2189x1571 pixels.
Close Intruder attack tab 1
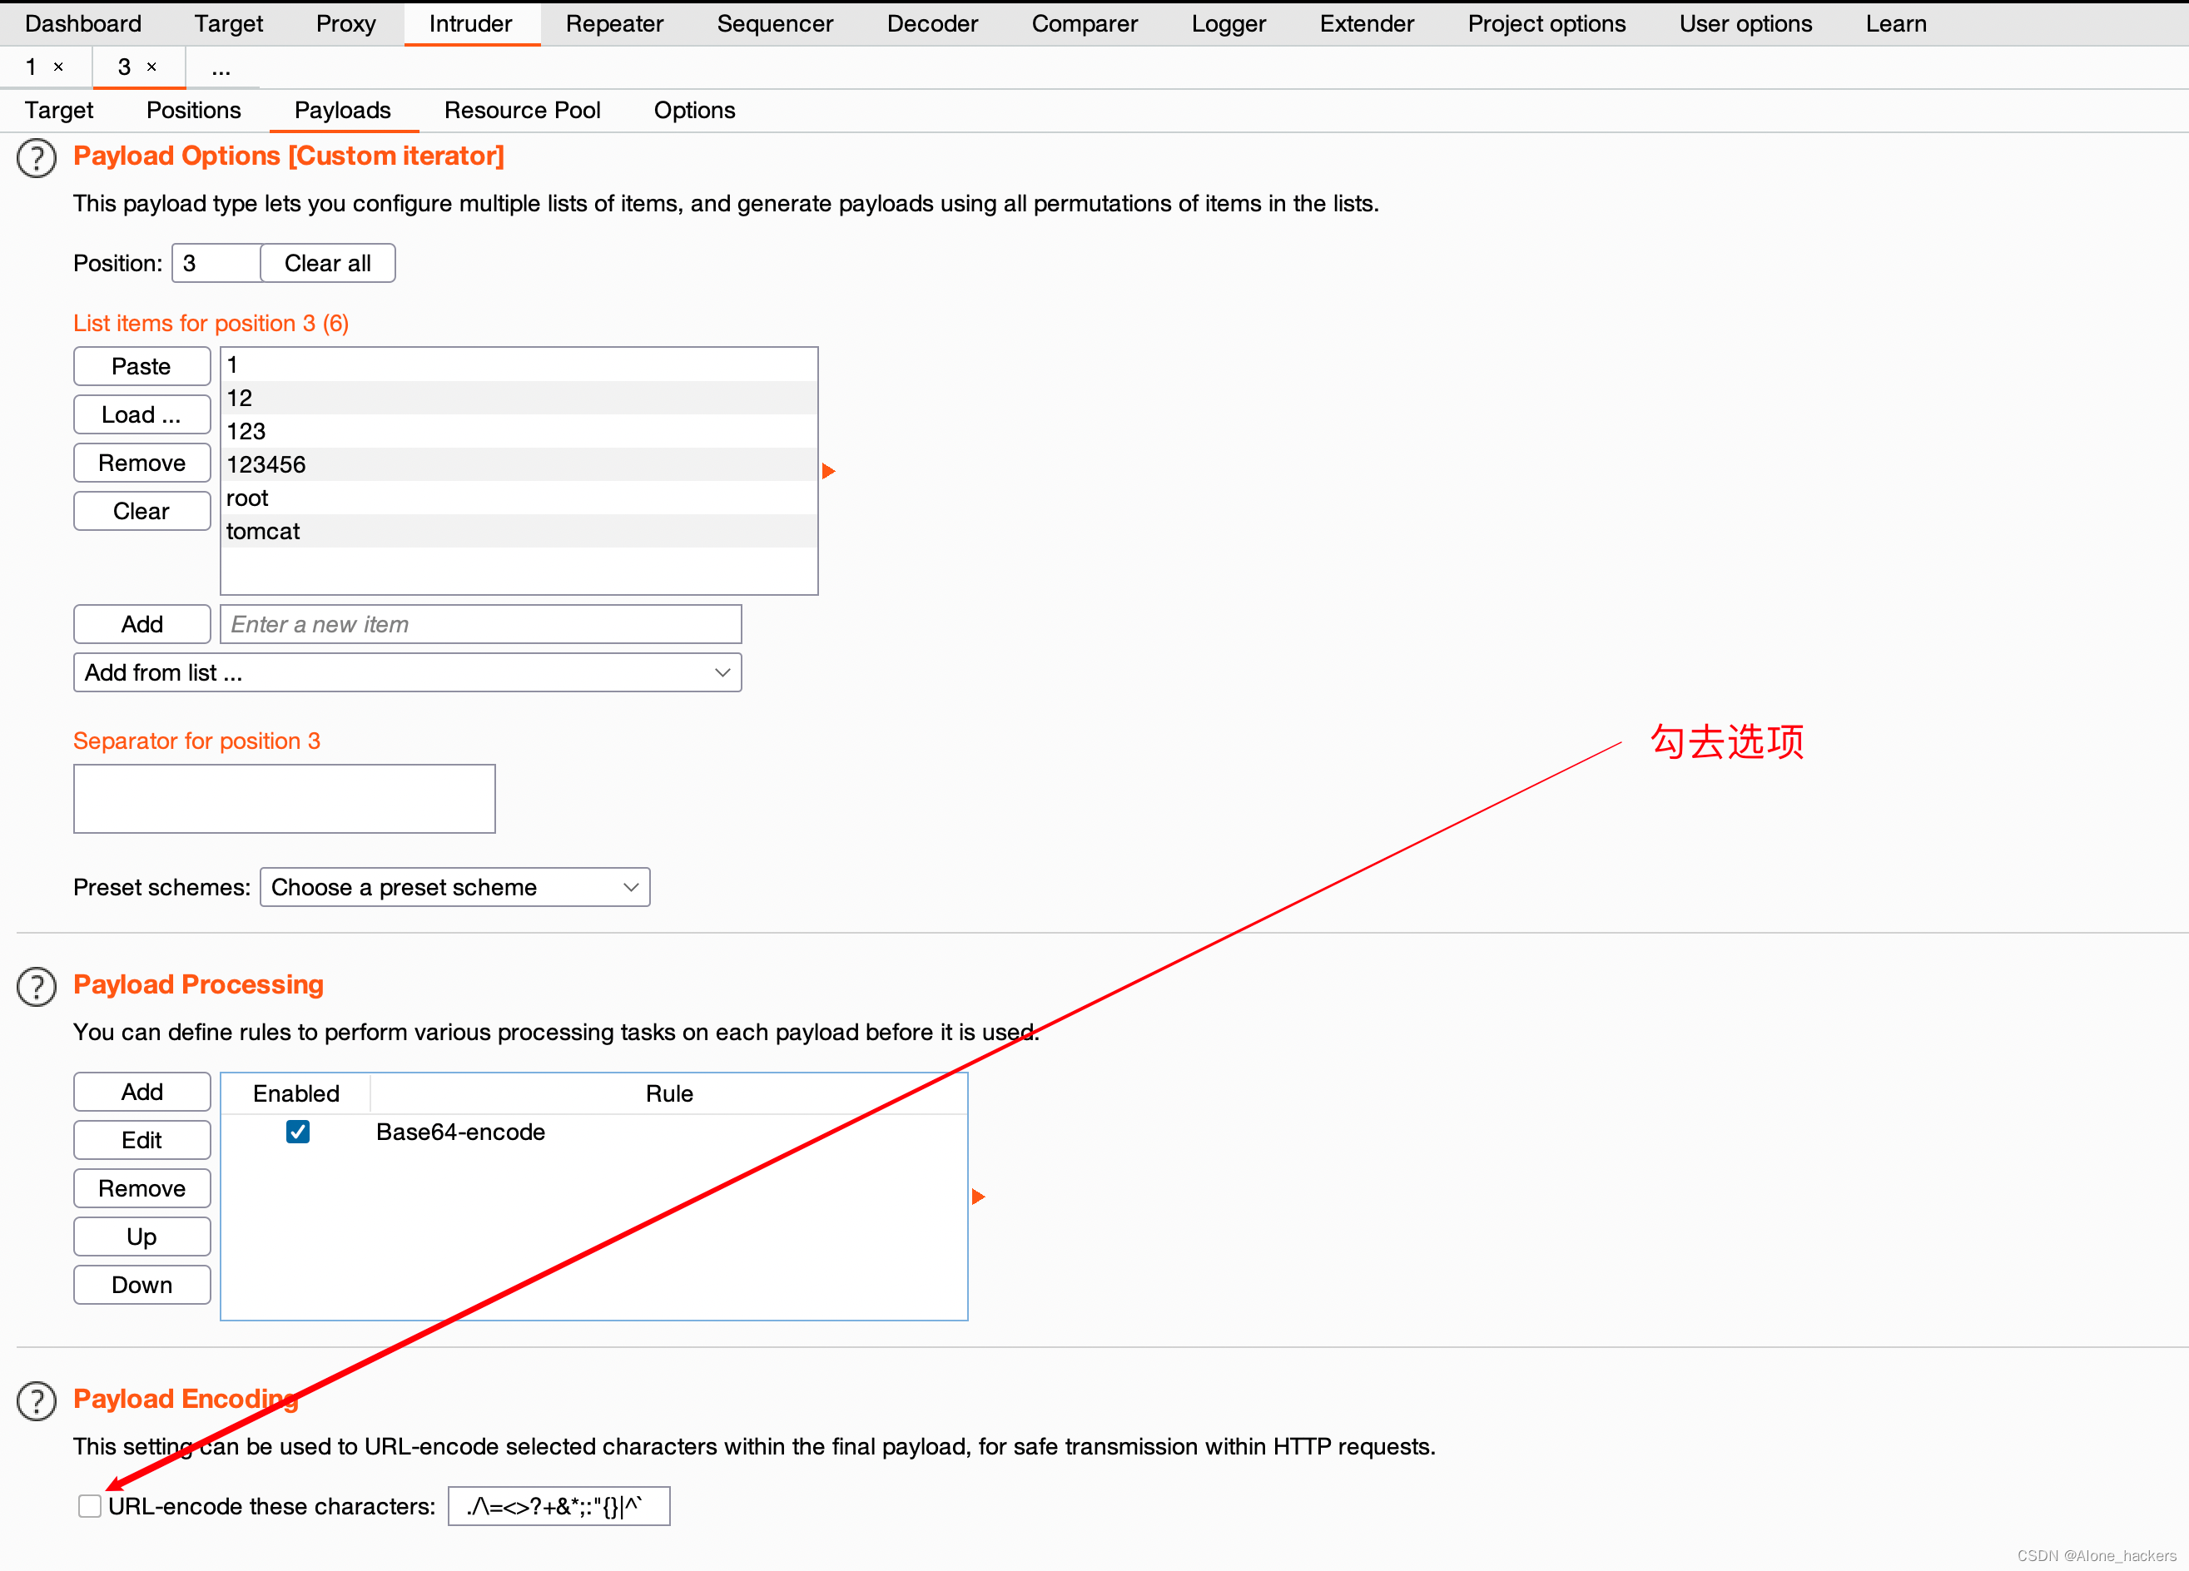tap(59, 67)
